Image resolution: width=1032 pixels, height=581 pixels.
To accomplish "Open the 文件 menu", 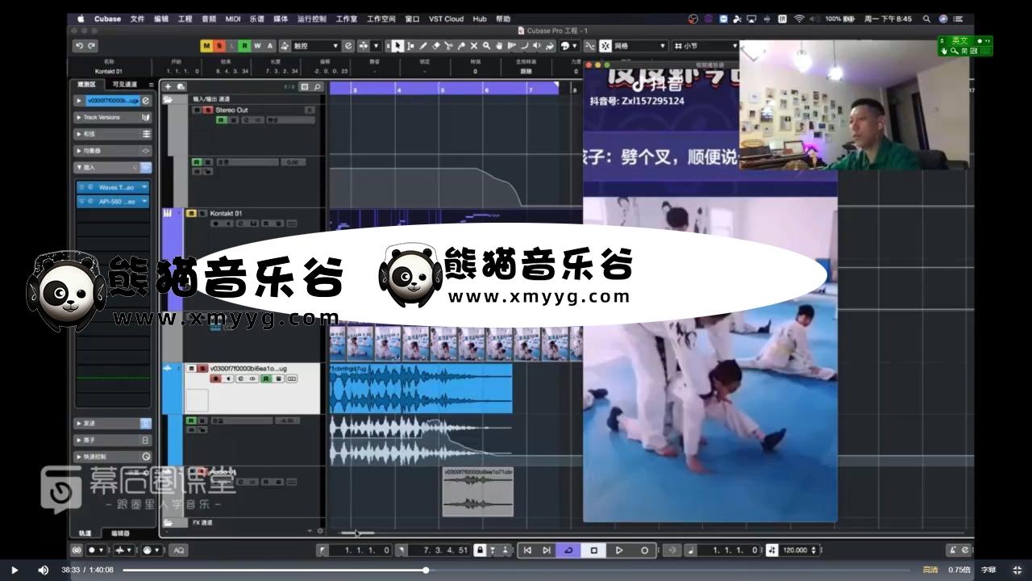I will coord(137,19).
